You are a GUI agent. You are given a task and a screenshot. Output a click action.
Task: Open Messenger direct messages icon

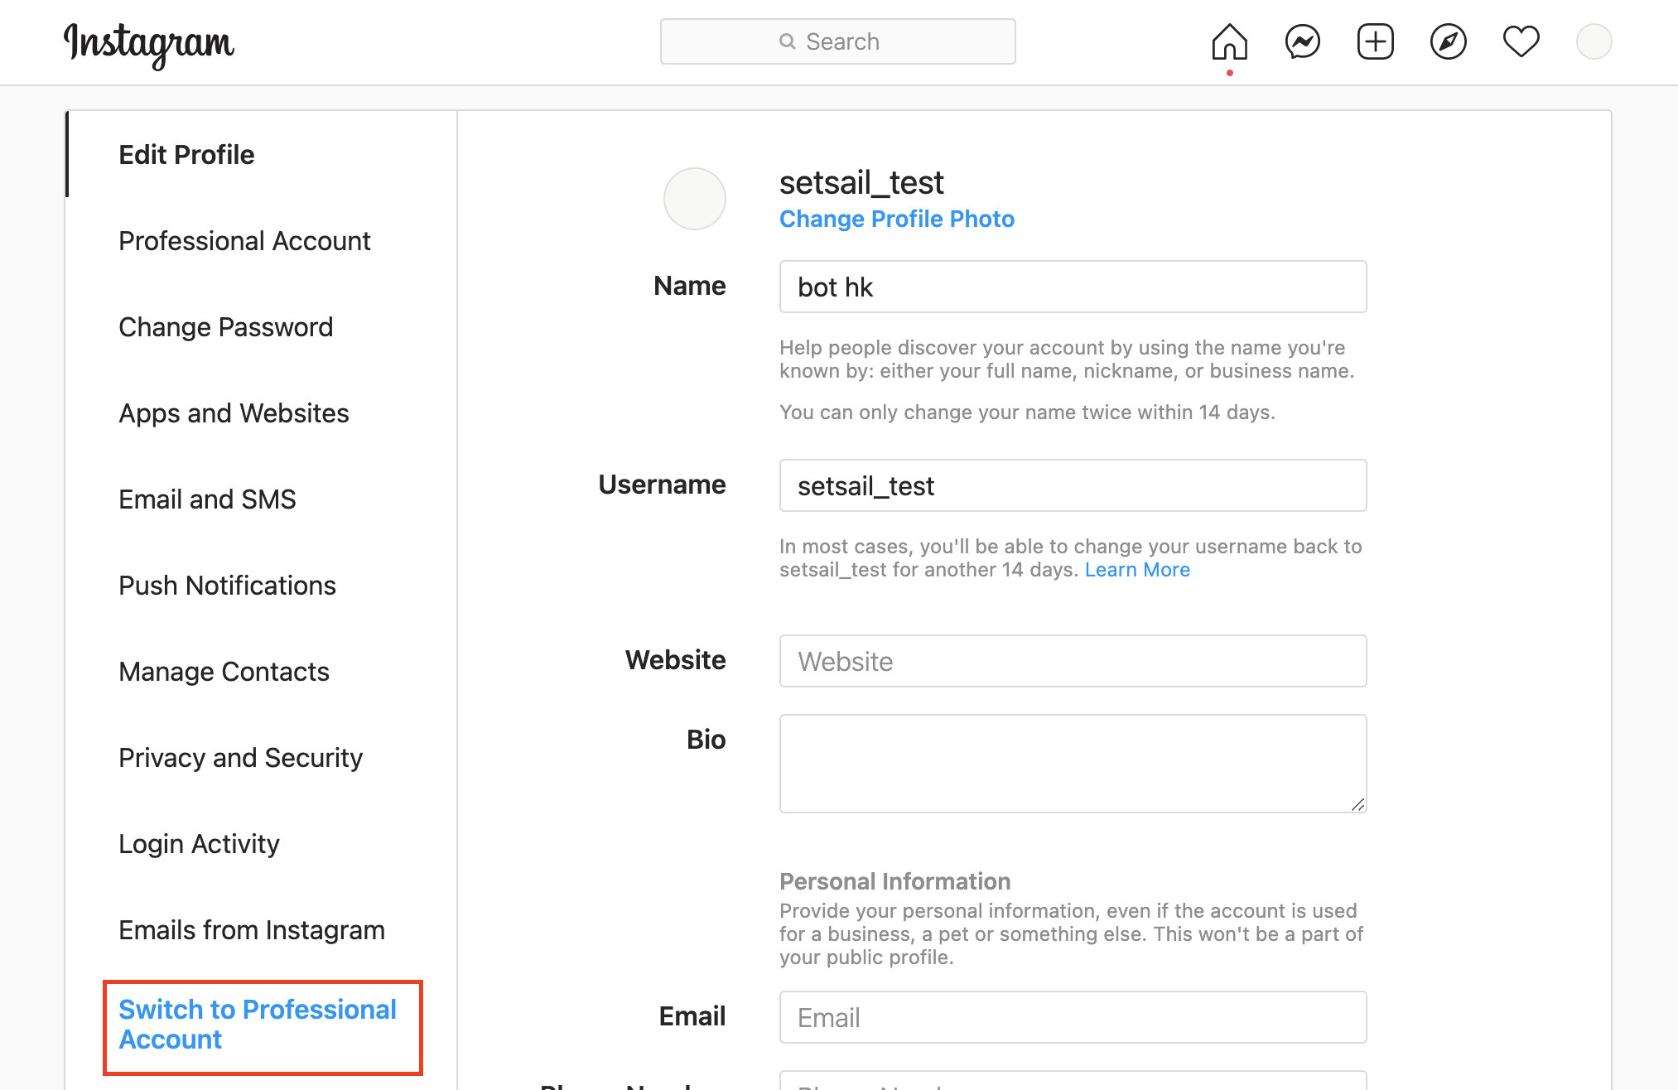click(x=1302, y=42)
